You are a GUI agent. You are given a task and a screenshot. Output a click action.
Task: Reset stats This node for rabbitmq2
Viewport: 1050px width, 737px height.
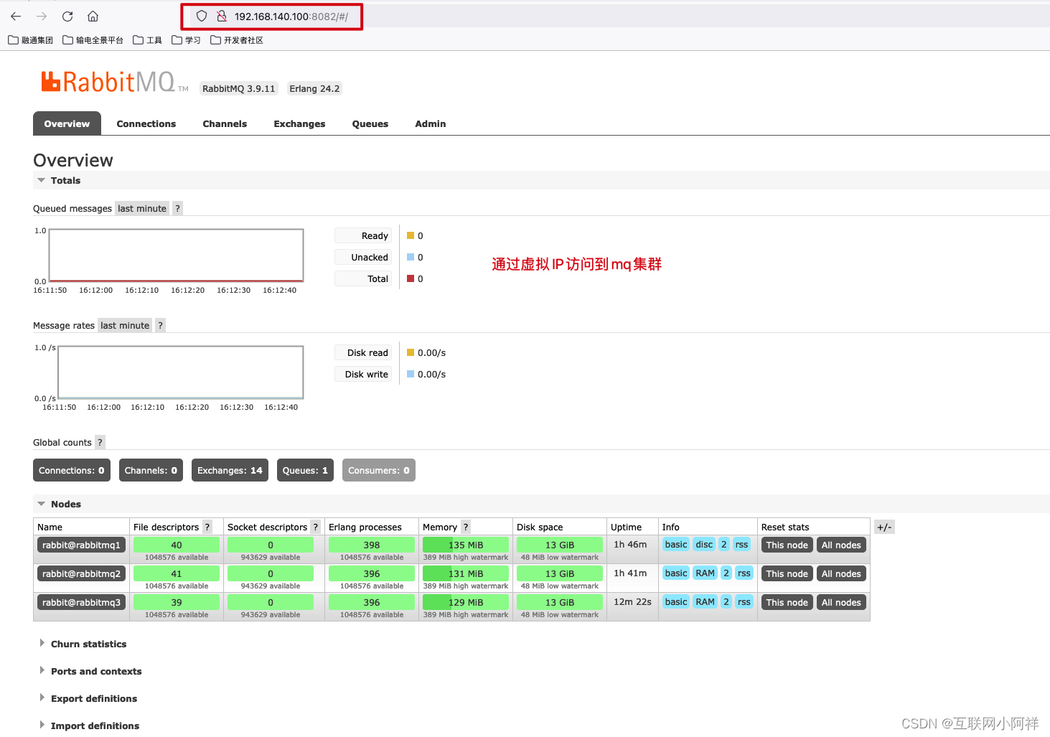(x=787, y=573)
